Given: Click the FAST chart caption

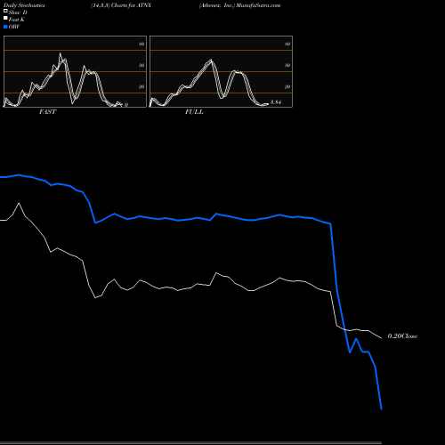Looking at the screenshot, I should (47, 112).
